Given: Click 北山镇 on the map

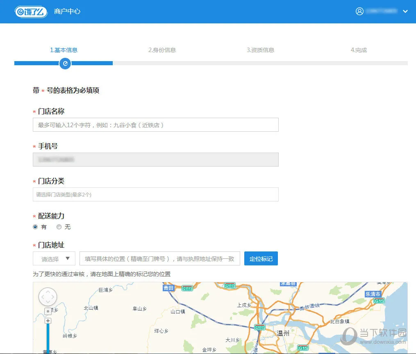Looking at the screenshot, I should point(91,308).
